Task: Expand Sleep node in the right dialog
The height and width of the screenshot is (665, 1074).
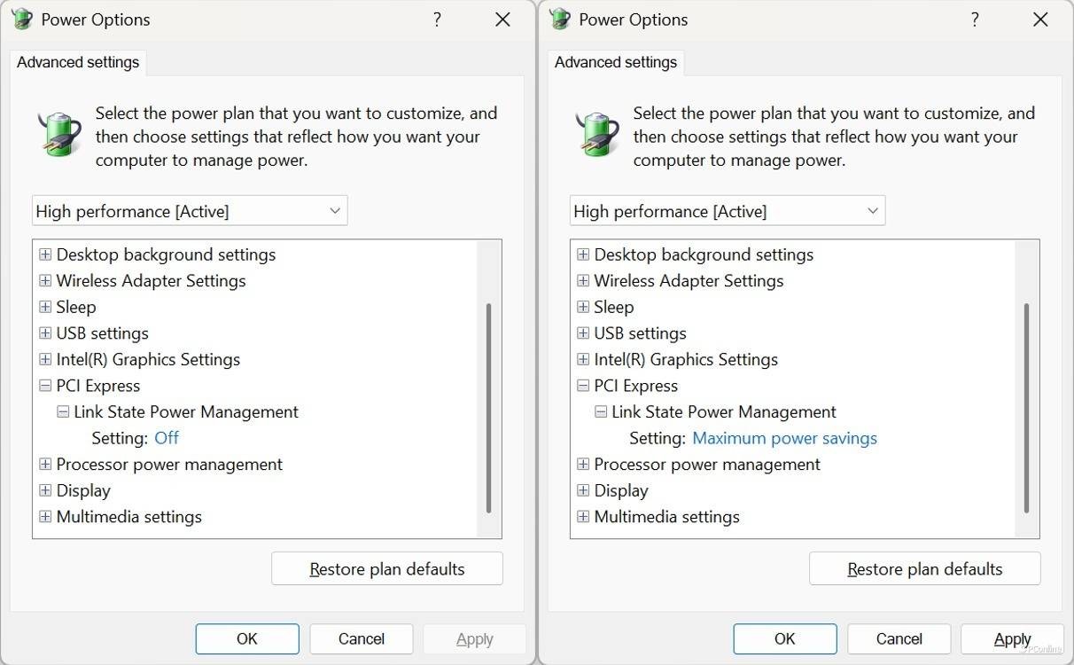Action: (583, 307)
